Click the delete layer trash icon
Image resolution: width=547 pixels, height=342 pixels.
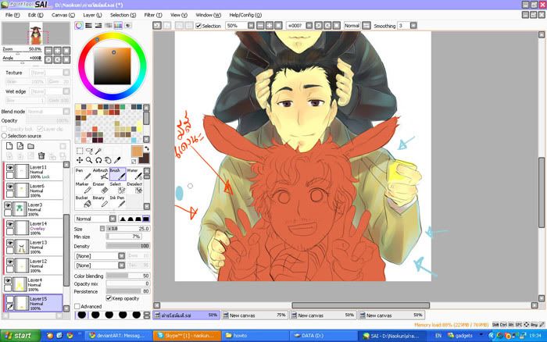[41, 156]
